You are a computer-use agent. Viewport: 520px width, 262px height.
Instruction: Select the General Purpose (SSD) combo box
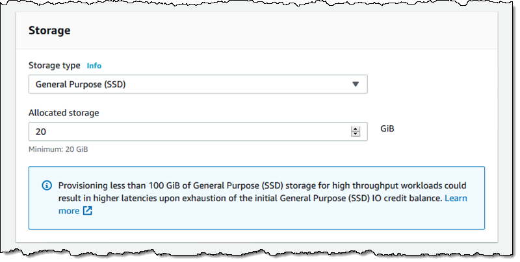coord(188,84)
